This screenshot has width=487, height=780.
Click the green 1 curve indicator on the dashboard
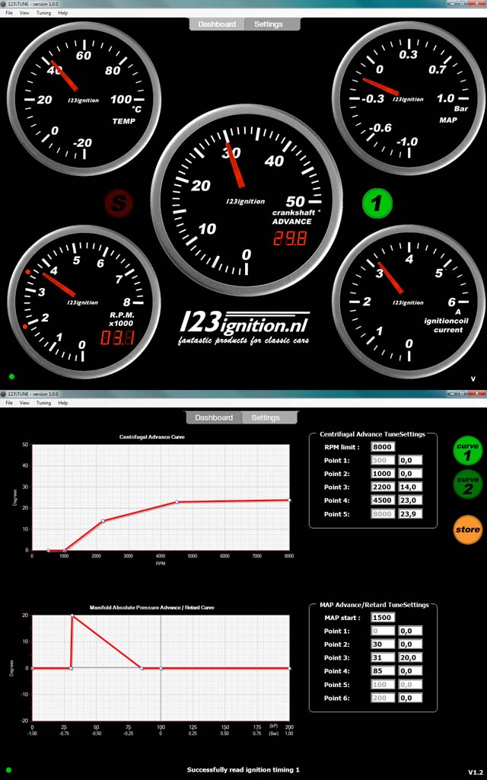377,203
